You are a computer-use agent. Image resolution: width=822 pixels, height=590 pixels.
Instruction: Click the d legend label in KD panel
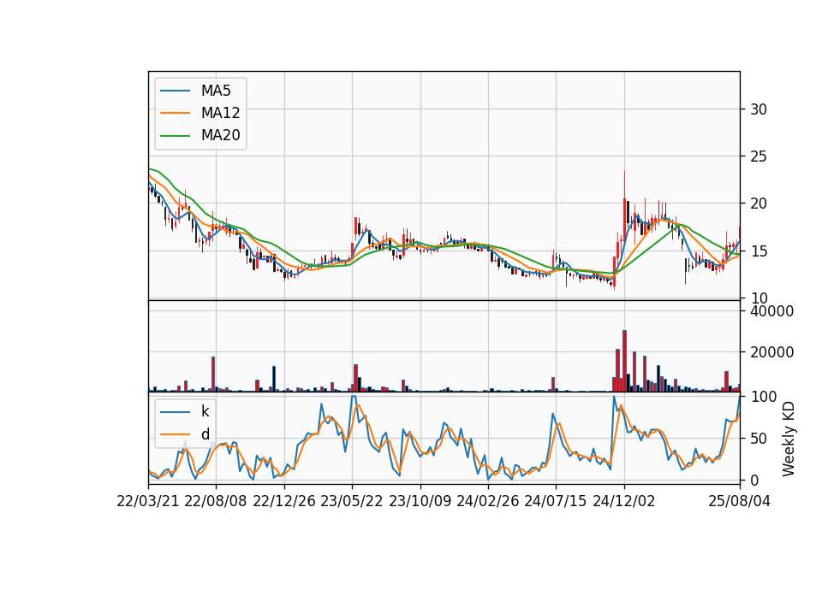pyautogui.click(x=205, y=434)
